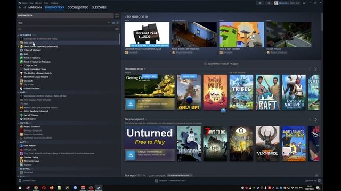
Task: Go to the БИБЛИОТЕКА tab
Action: pyautogui.click(x=55, y=7)
